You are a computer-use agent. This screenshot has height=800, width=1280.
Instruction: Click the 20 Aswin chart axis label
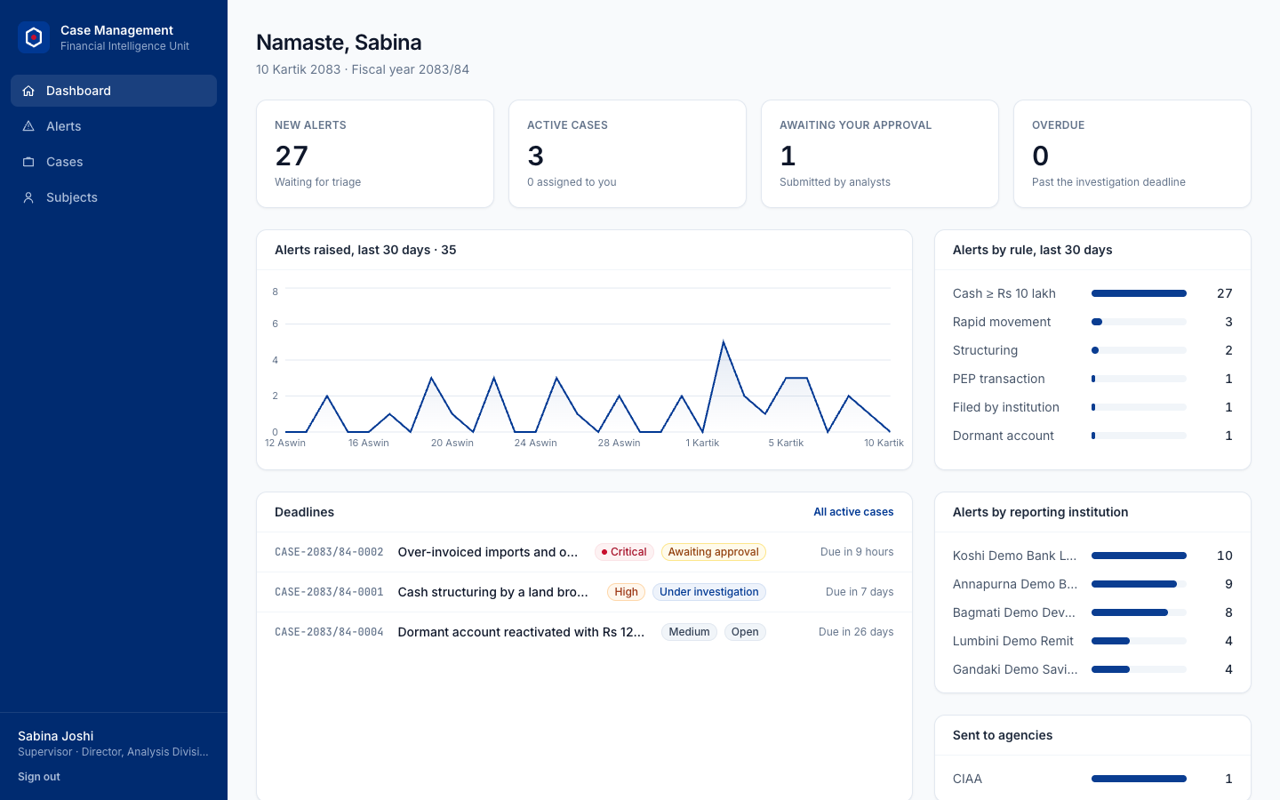(452, 443)
